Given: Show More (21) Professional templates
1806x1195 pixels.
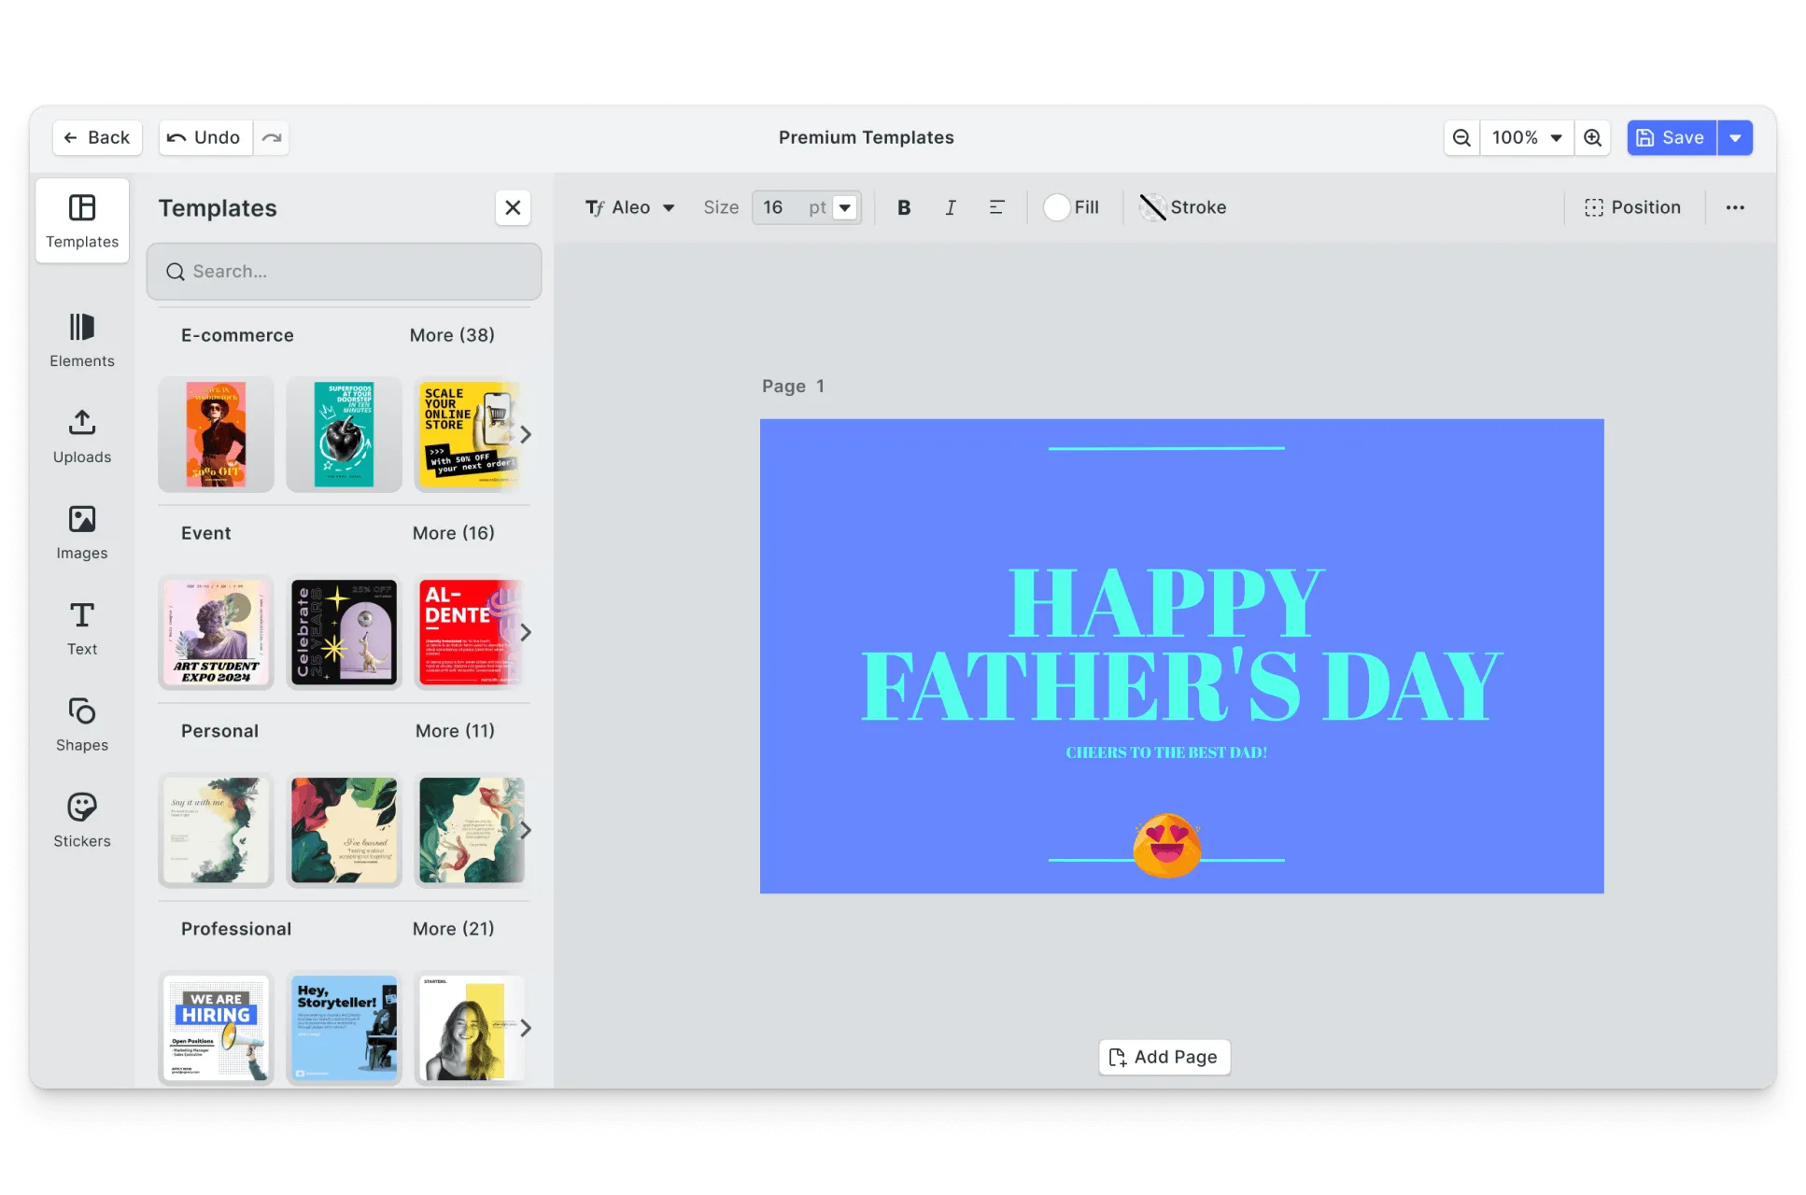Looking at the screenshot, I should [454, 929].
